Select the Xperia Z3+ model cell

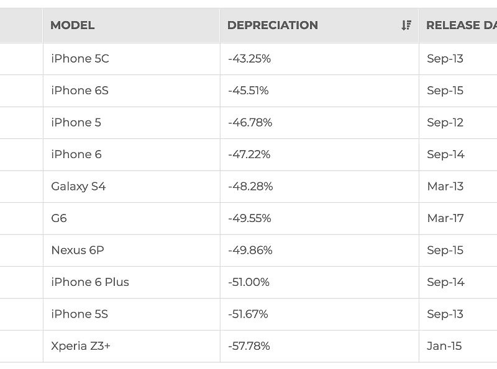[x=81, y=346]
